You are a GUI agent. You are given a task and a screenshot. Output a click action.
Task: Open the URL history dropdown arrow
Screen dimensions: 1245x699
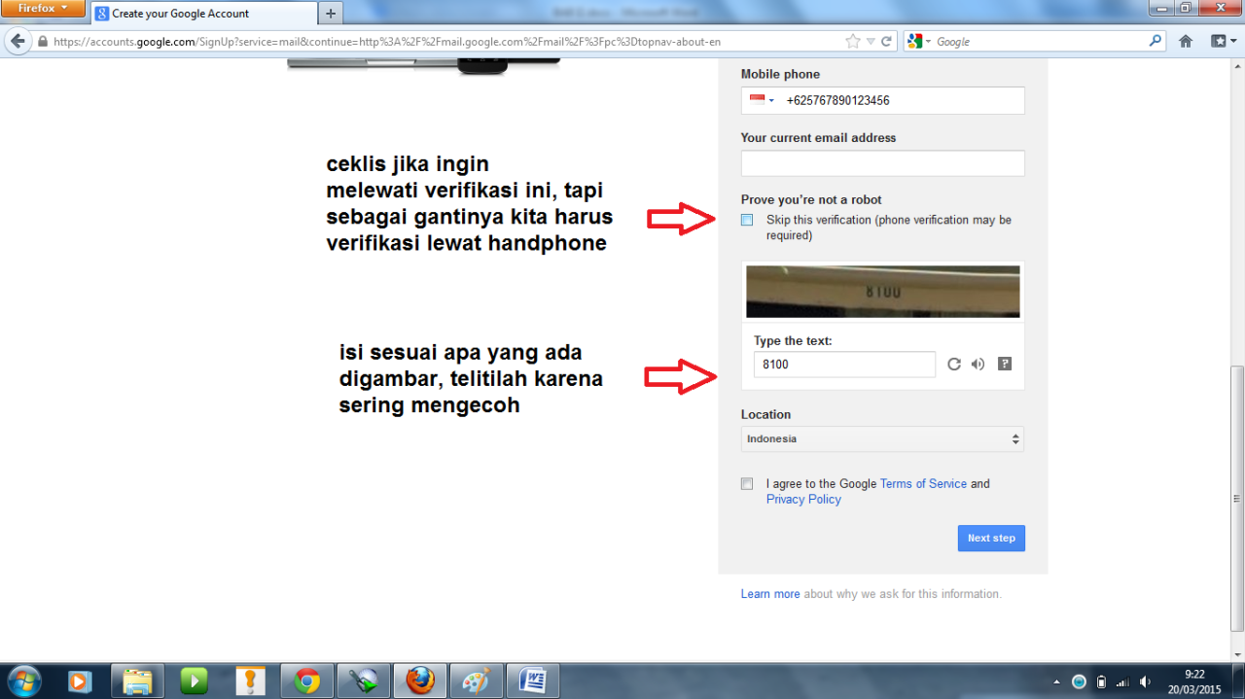click(871, 42)
